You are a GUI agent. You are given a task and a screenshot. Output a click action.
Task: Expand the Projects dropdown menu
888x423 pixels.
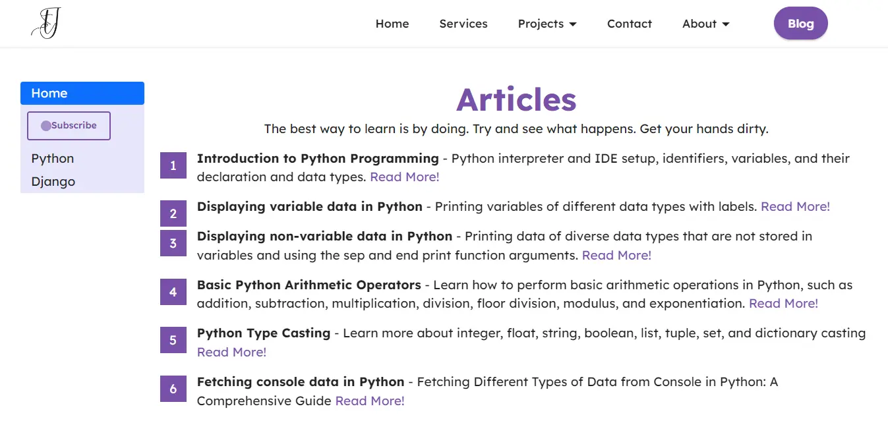pos(547,24)
